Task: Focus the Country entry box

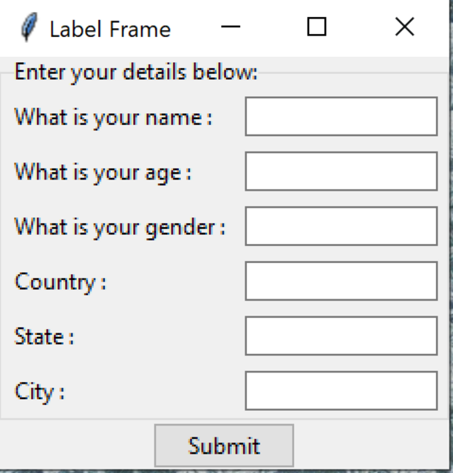Action: pyautogui.click(x=341, y=281)
